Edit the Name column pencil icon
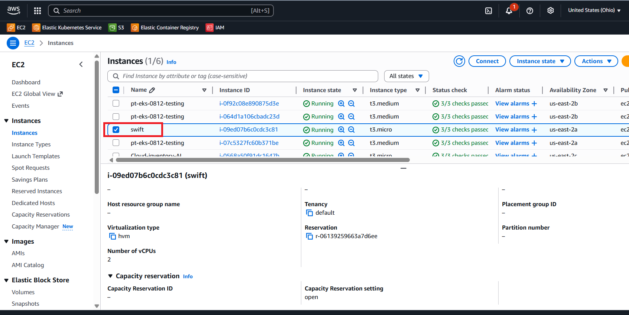 point(152,90)
